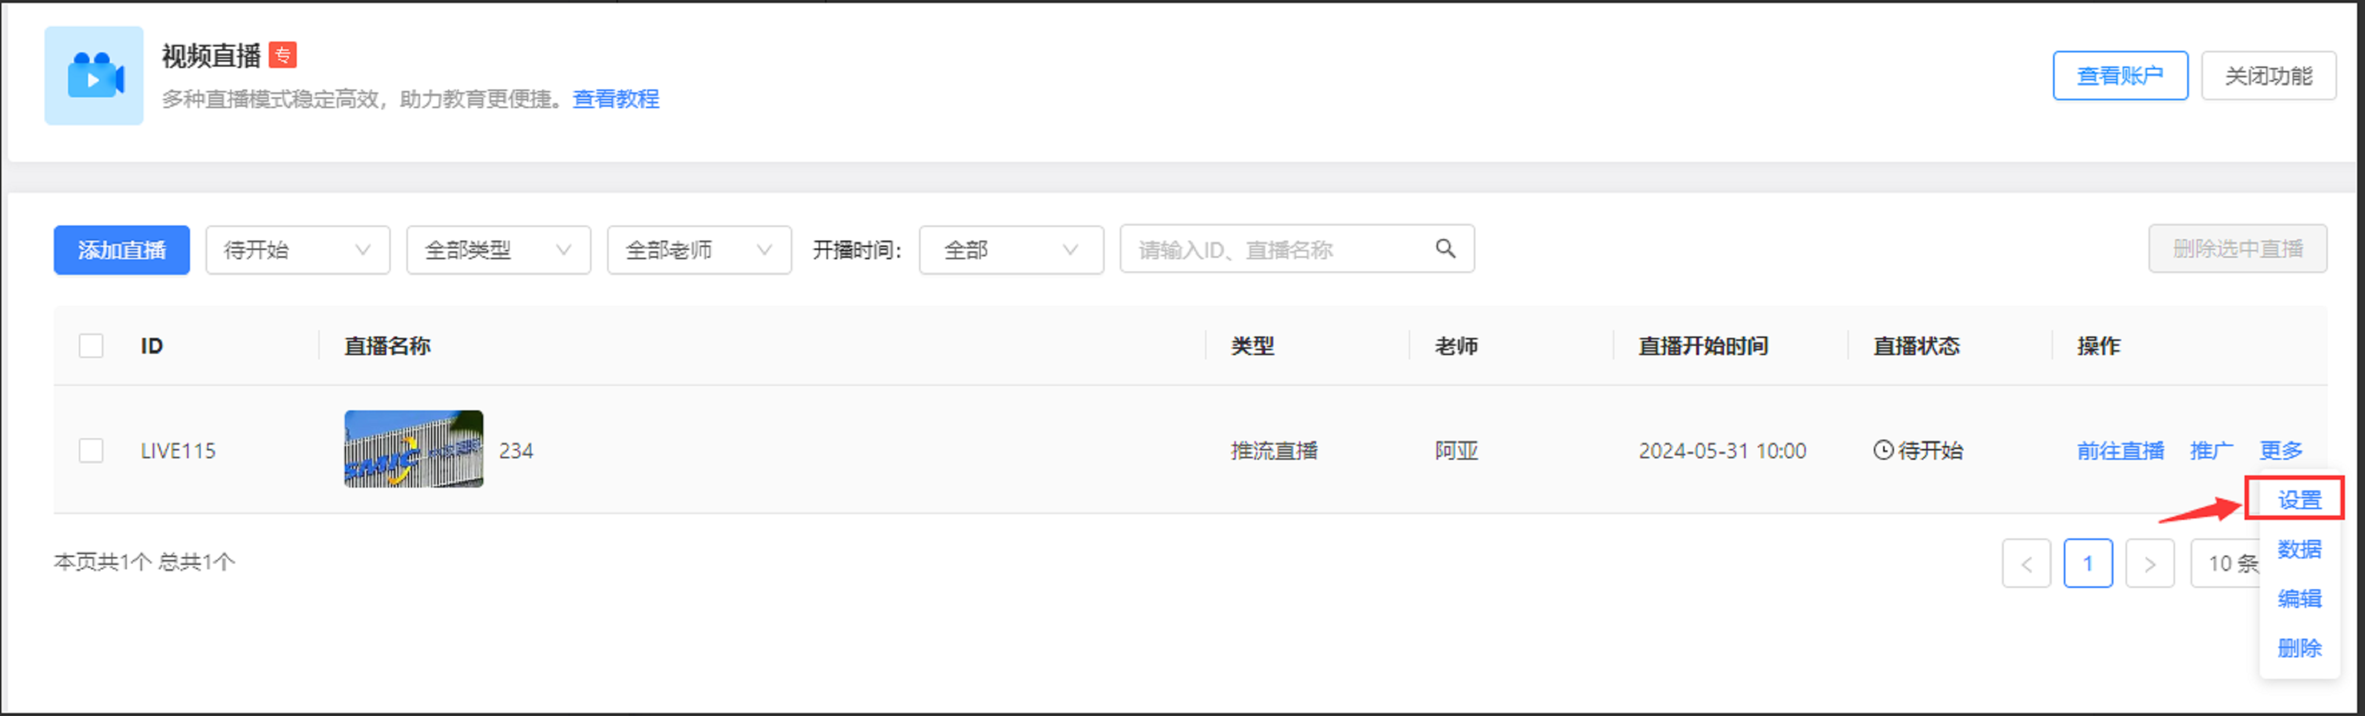
Task: Toggle the select-all header checkbox
Action: click(91, 346)
